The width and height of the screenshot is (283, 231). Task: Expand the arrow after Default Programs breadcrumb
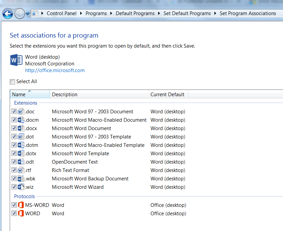tap(159, 13)
